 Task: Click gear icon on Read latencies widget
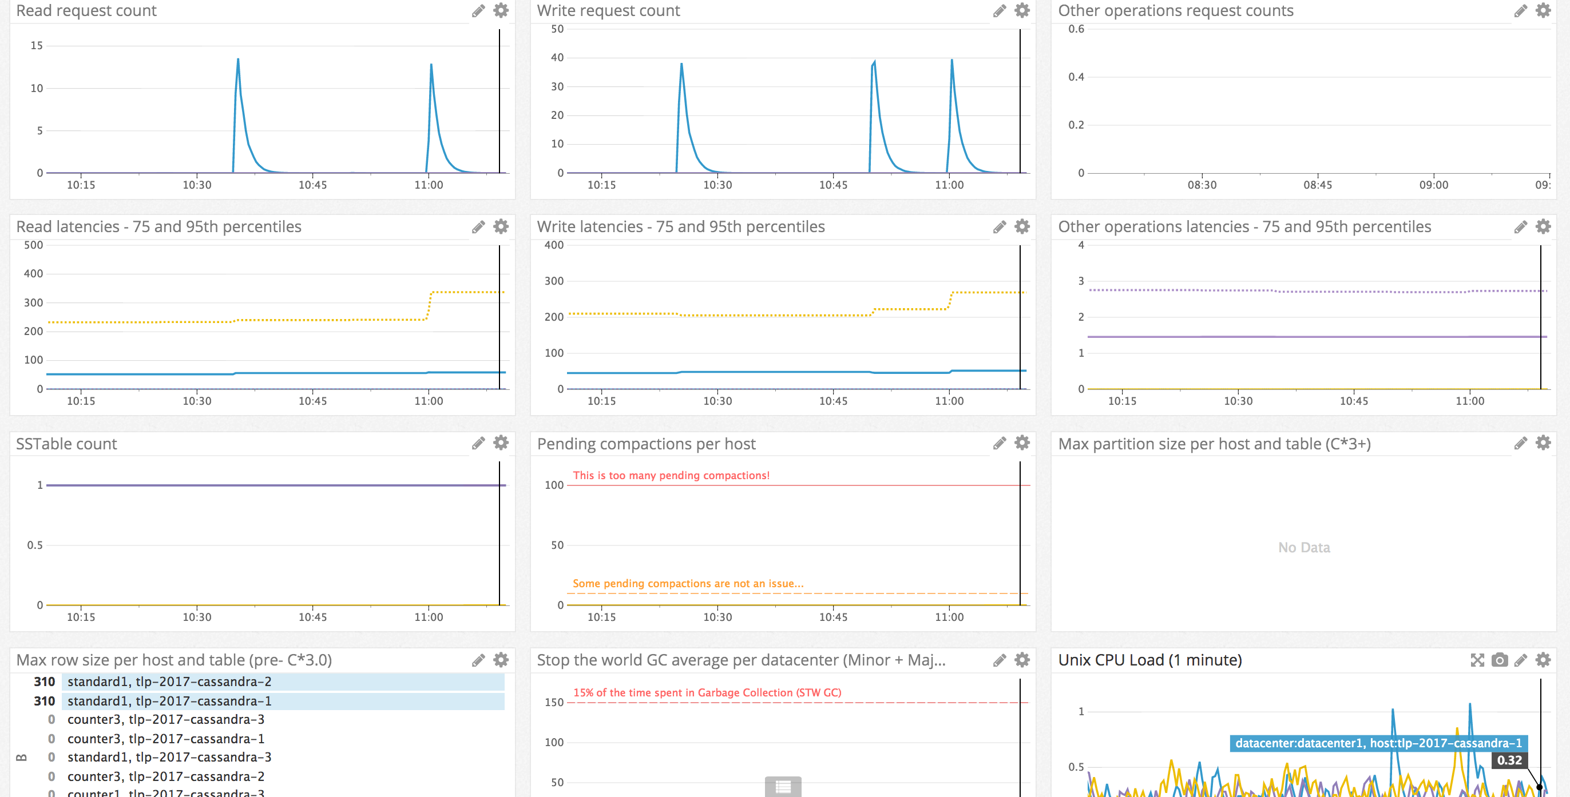coord(501,226)
